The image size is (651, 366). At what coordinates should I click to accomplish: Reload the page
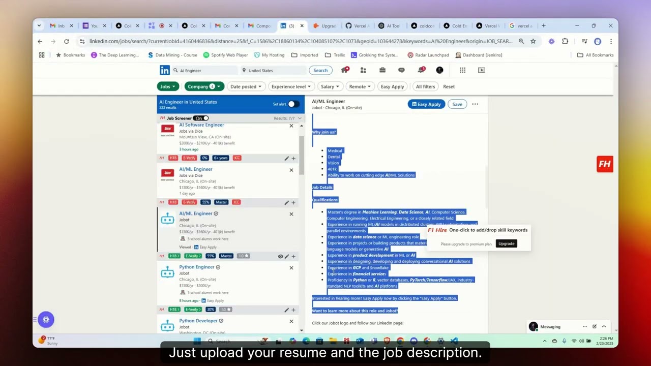click(x=66, y=41)
